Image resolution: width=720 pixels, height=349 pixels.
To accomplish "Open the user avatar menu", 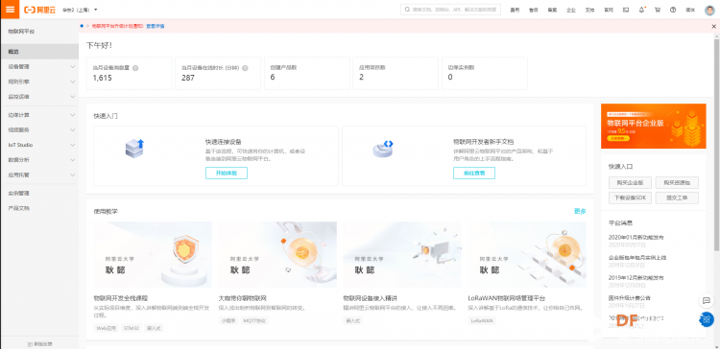I will (709, 11).
